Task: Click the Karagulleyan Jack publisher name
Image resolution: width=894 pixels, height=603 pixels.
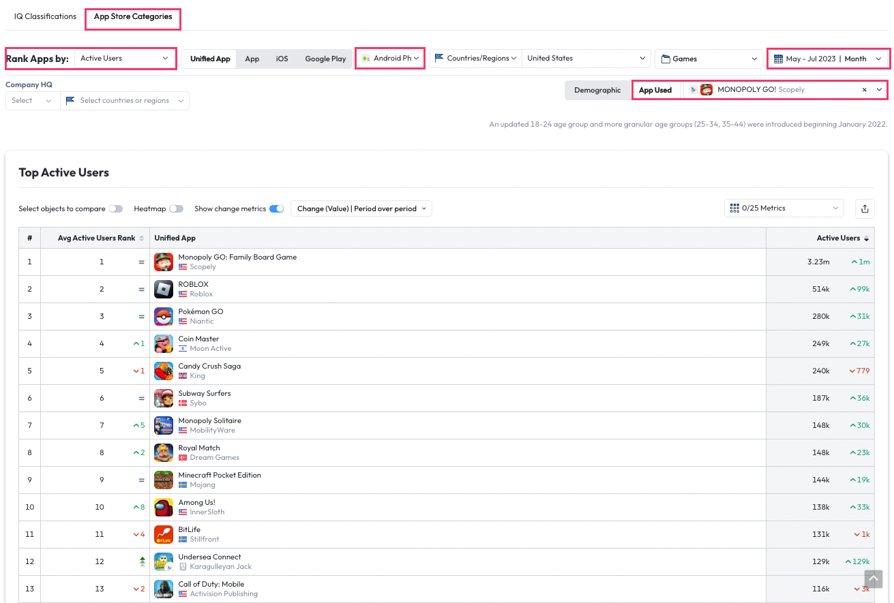Action: 220,566
